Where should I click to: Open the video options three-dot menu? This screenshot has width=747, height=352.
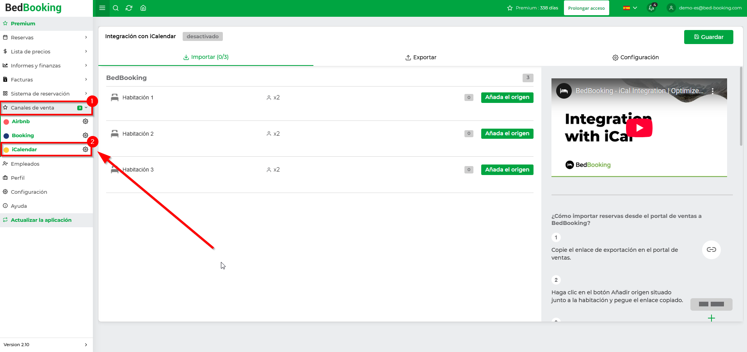click(713, 91)
